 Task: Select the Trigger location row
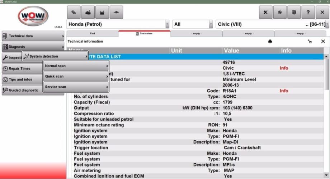coord(195,148)
